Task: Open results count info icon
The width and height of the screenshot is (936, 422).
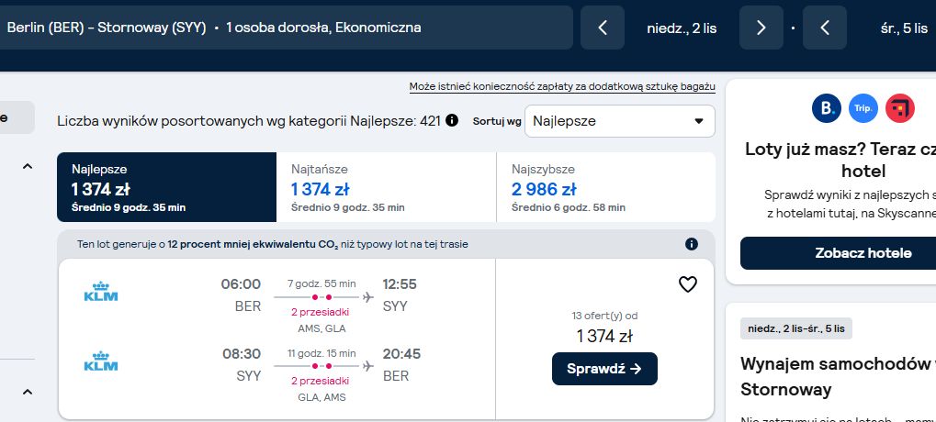Action: coord(452,120)
